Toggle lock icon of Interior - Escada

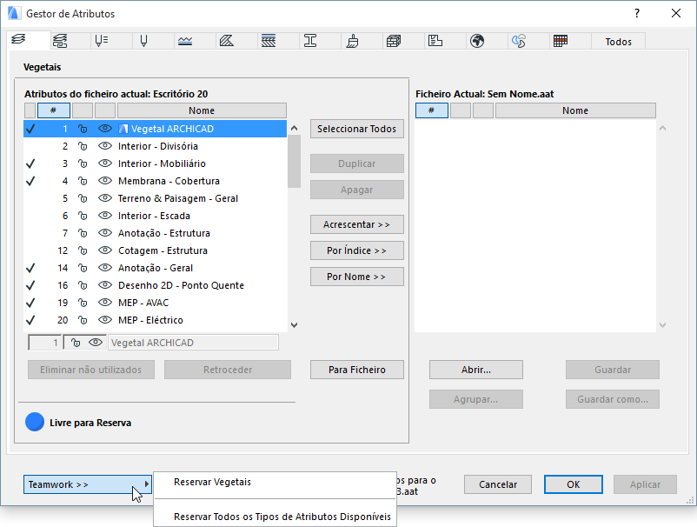tap(83, 216)
